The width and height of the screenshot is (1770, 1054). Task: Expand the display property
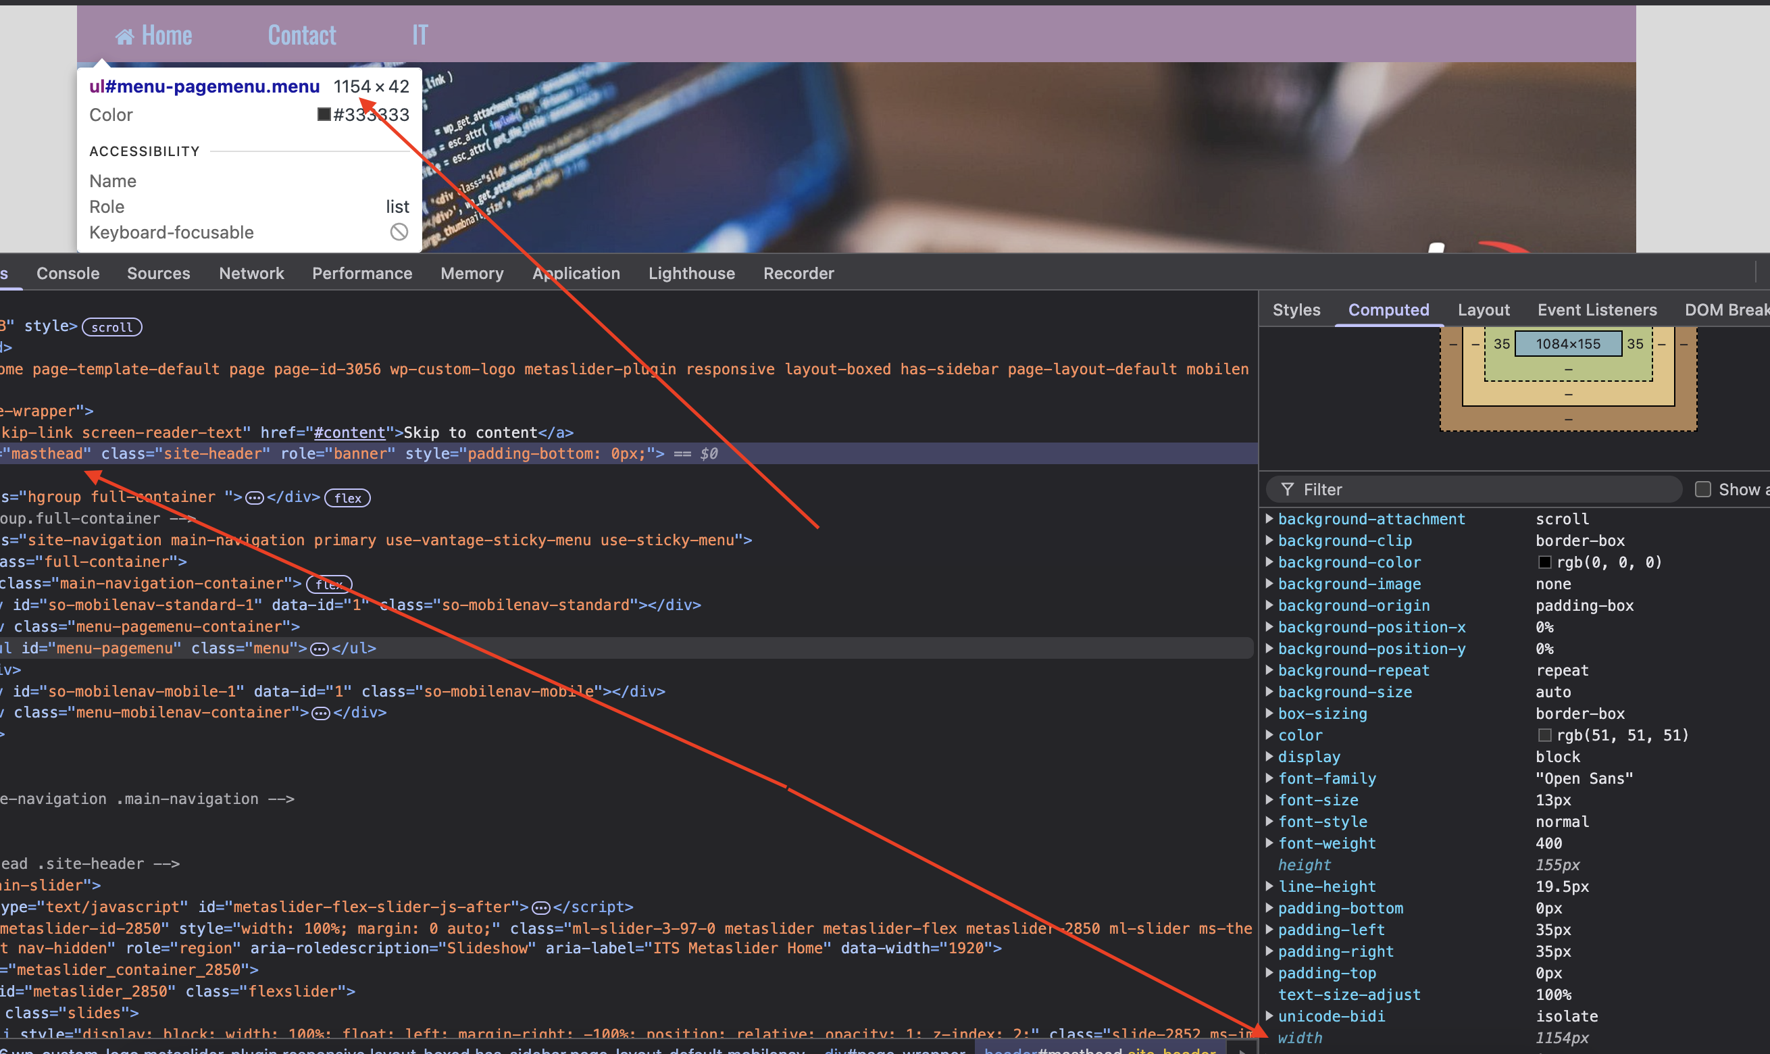click(1269, 755)
